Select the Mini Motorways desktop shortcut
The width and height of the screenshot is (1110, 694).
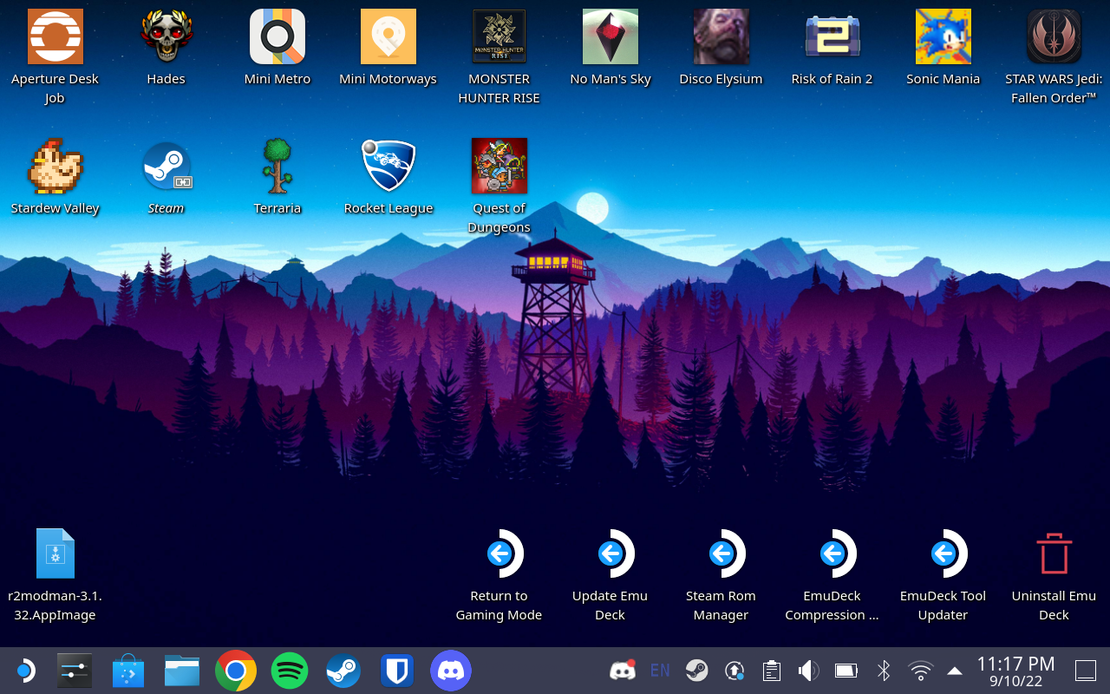click(388, 36)
